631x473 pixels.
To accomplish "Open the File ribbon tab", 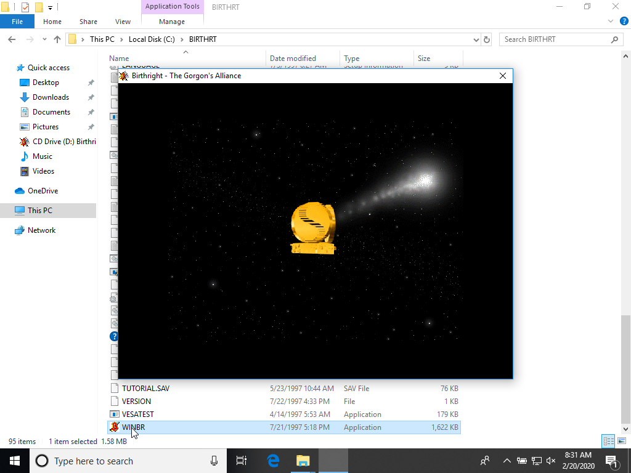I will (x=17, y=22).
